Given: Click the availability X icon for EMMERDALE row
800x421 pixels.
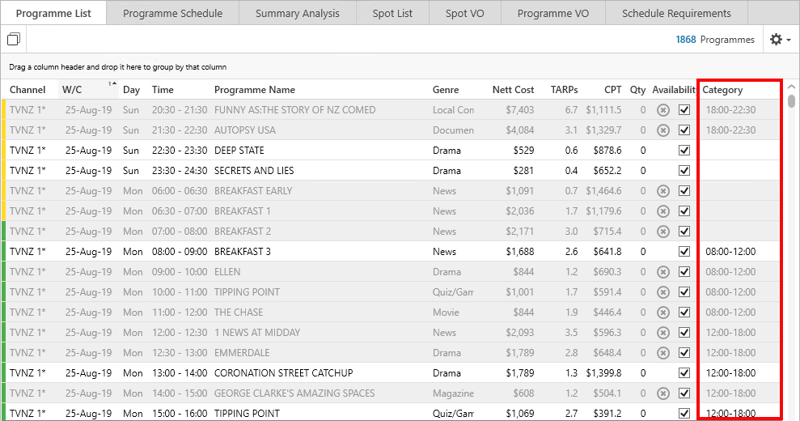Looking at the screenshot, I should click(x=662, y=353).
